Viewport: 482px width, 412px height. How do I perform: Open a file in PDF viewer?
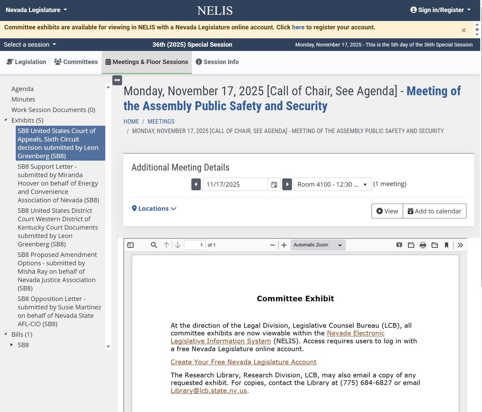[411, 245]
